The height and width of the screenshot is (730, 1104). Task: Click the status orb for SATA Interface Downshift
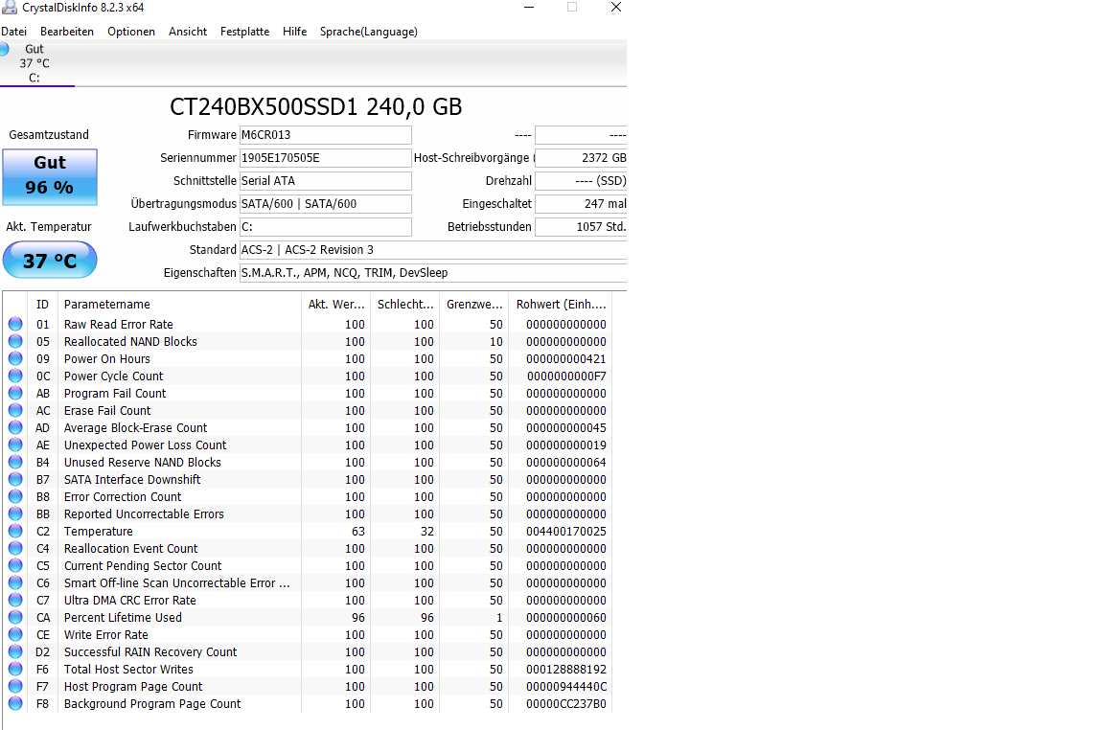point(15,479)
